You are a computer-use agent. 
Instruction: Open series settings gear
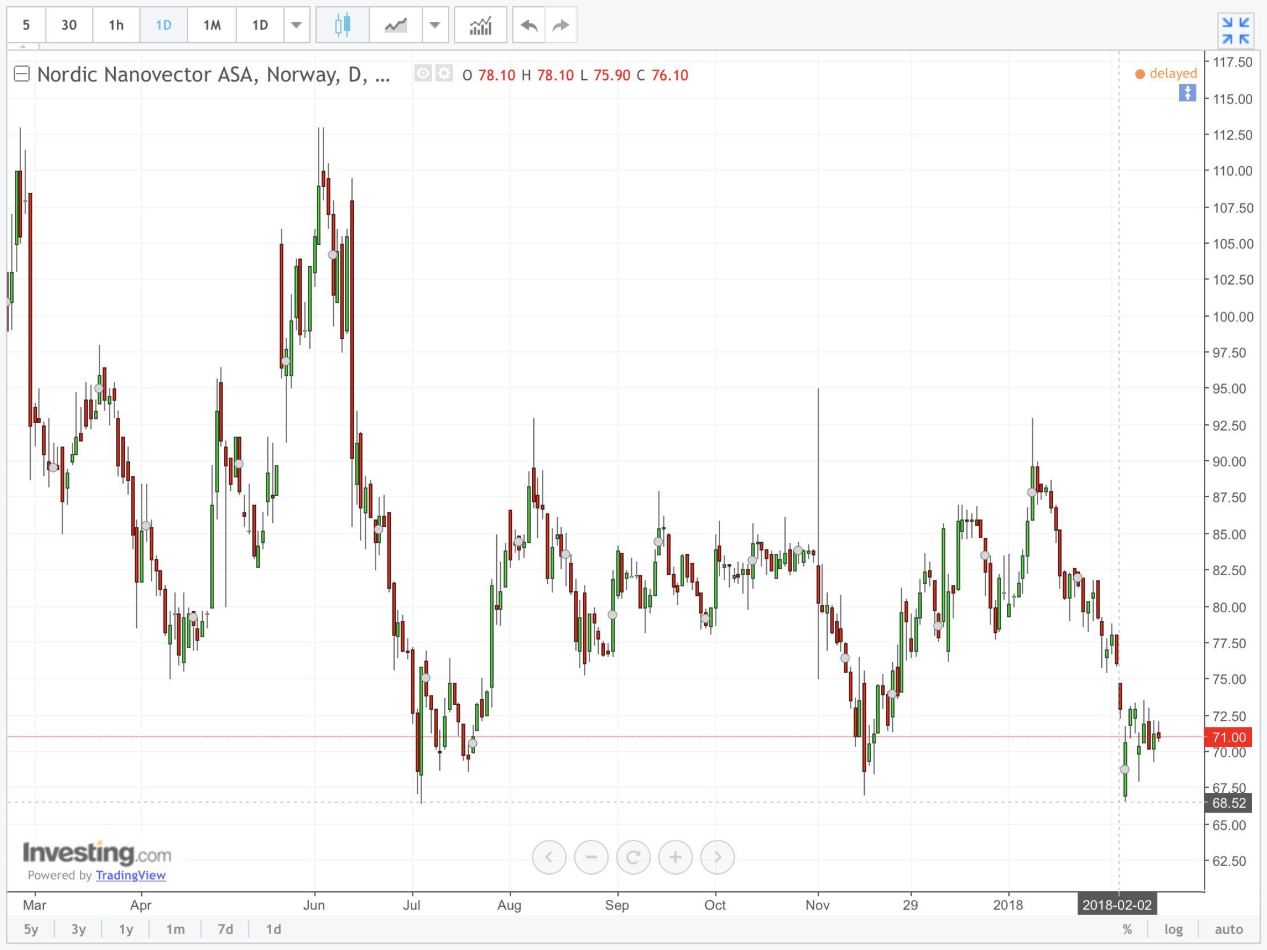[444, 73]
